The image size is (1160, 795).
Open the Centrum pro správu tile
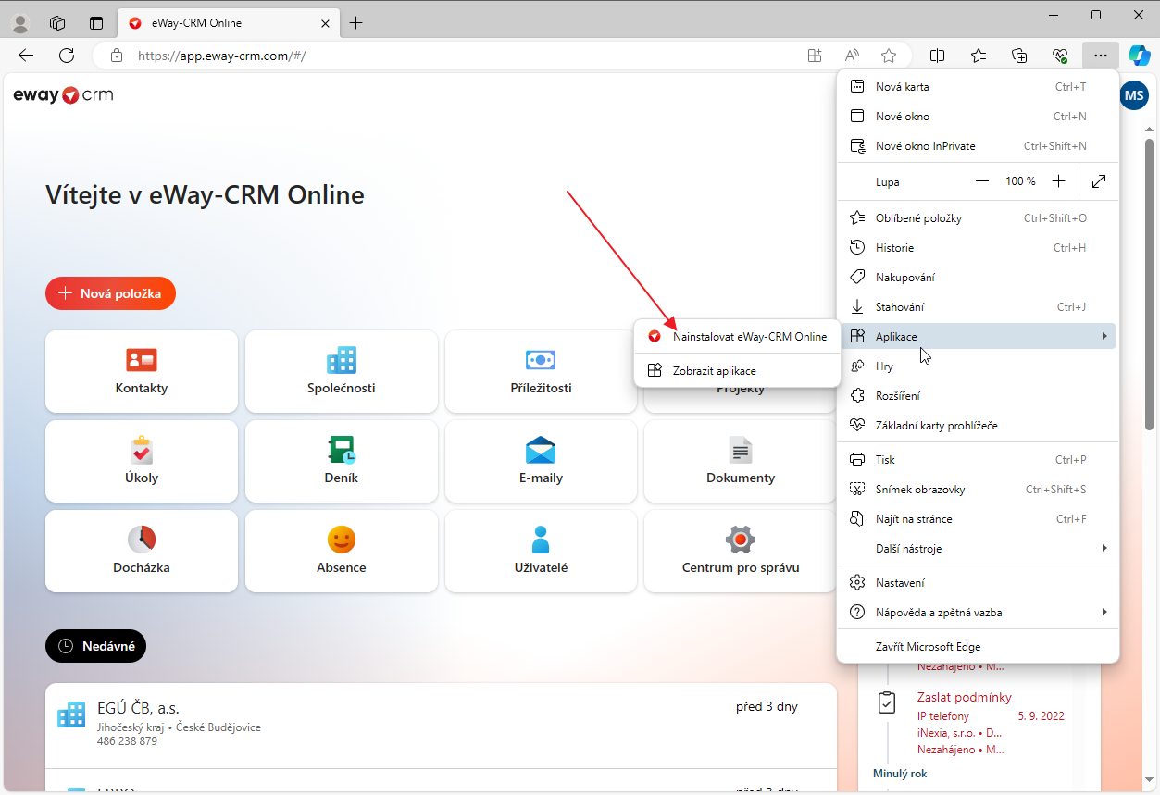pyautogui.click(x=741, y=551)
